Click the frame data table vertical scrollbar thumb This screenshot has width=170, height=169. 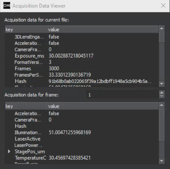point(162,124)
